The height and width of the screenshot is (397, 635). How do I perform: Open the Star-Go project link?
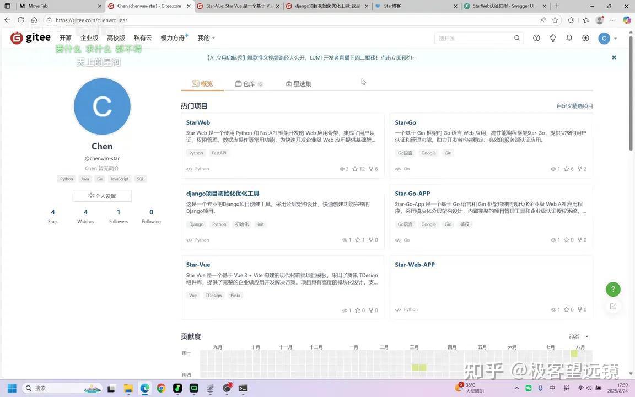pos(405,122)
